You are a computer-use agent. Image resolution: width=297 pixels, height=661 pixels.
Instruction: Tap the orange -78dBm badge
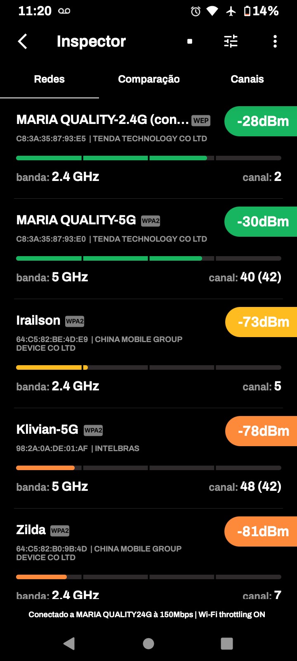point(262,431)
